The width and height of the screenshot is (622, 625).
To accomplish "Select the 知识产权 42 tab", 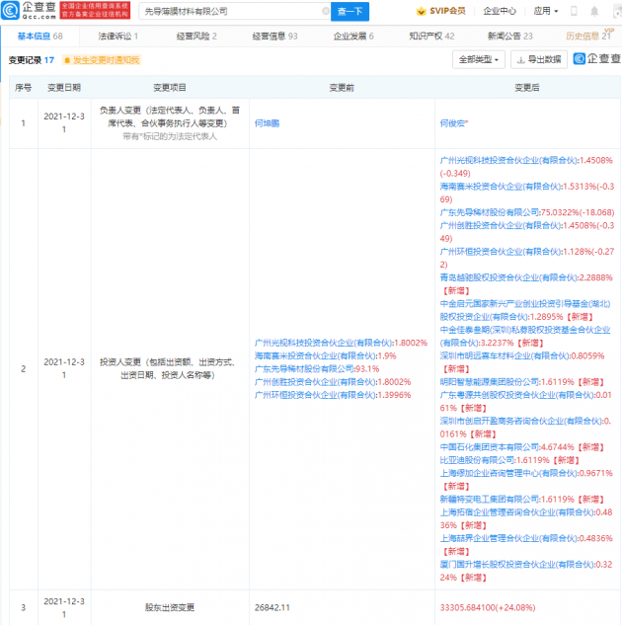I will coord(431,37).
